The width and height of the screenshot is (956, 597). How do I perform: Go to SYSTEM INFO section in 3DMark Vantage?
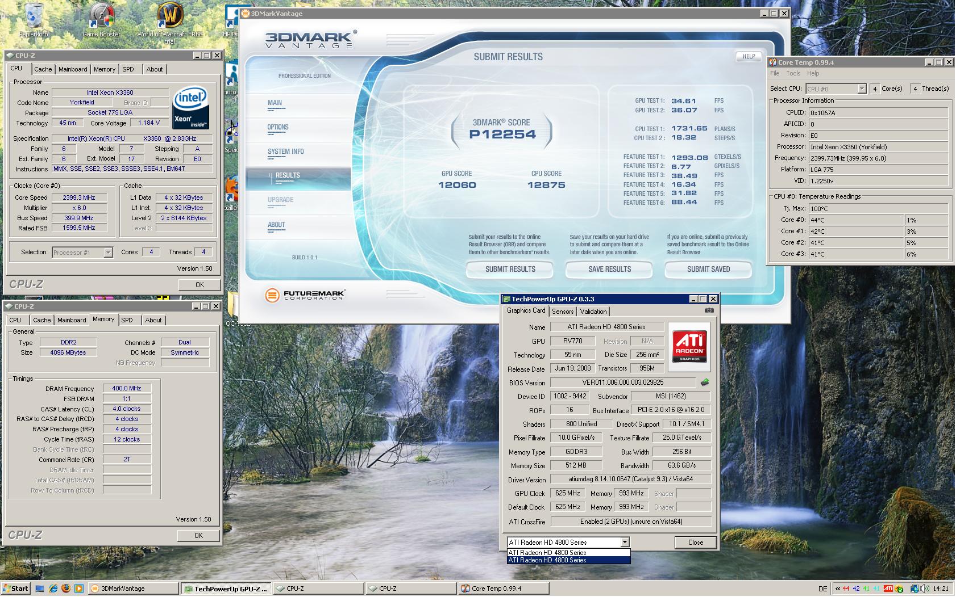286,152
